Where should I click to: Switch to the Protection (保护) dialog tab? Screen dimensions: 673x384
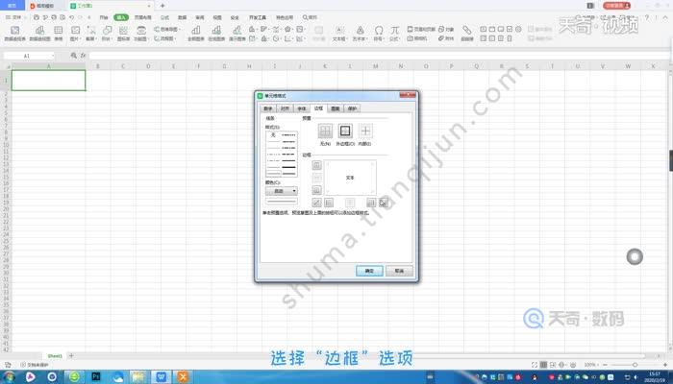(353, 108)
